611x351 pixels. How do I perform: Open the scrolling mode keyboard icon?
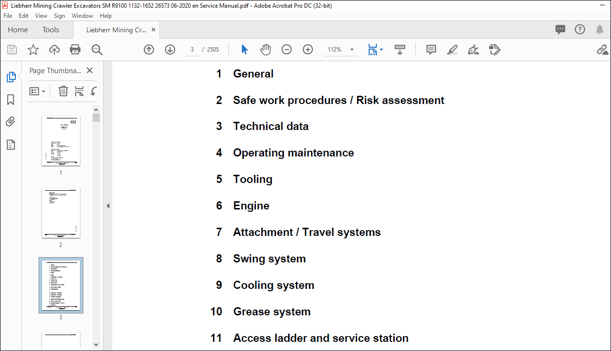coord(400,50)
